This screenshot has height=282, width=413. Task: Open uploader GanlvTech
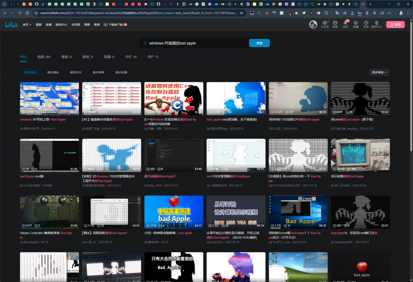click(215, 242)
